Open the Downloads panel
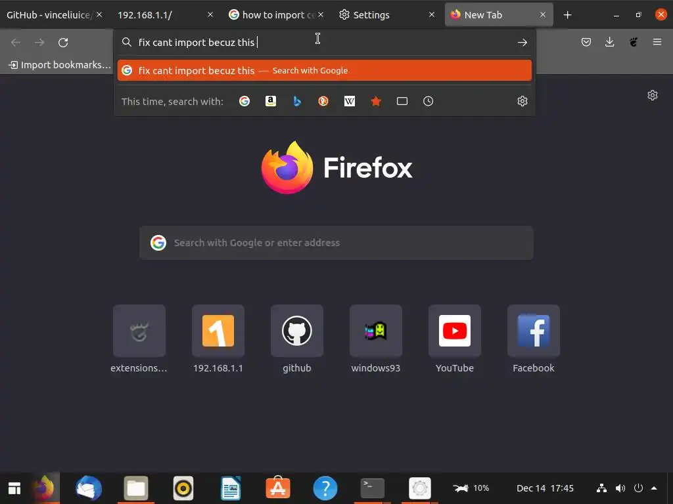Screen dimensions: 673x504 coord(609,42)
